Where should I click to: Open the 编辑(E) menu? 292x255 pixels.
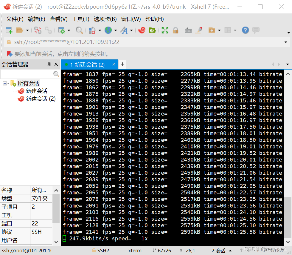[36, 19]
